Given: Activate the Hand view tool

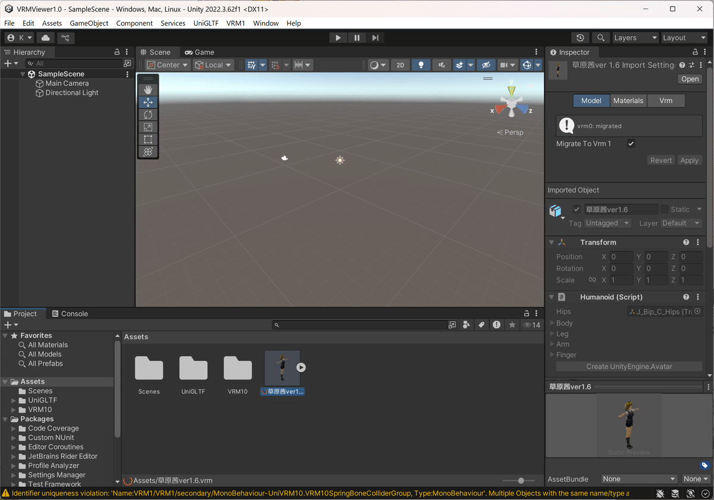Looking at the screenshot, I should click(148, 90).
